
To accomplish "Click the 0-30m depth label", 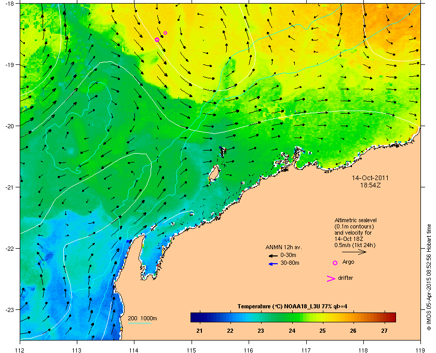I will 288,255.
